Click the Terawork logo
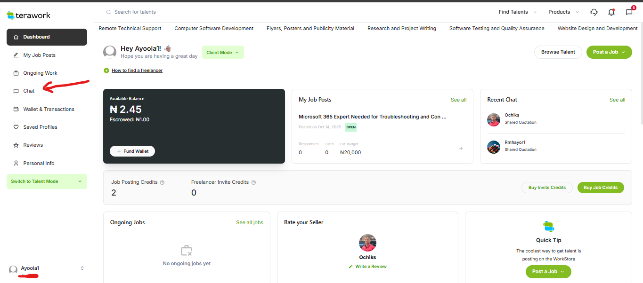Viewport: 643px width, 283px height. pos(29,16)
